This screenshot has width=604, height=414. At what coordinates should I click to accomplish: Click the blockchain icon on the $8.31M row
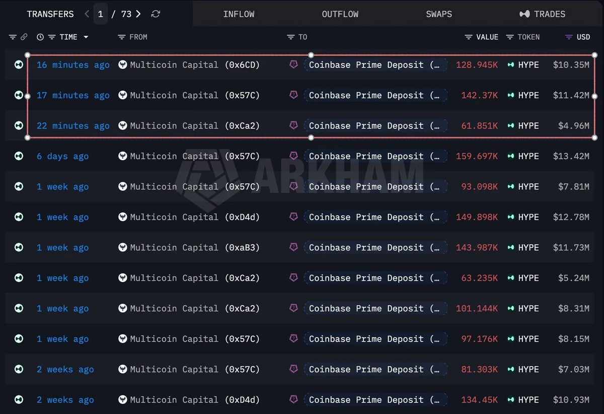(x=19, y=309)
